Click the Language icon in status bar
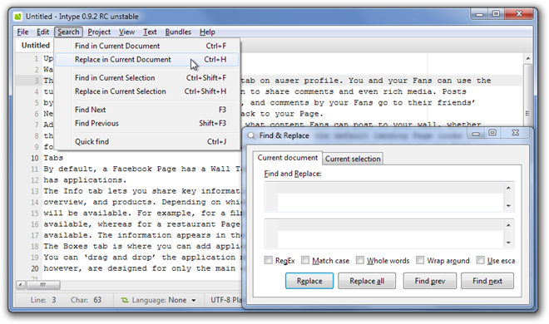The height and width of the screenshot is (324, 549). [125, 300]
